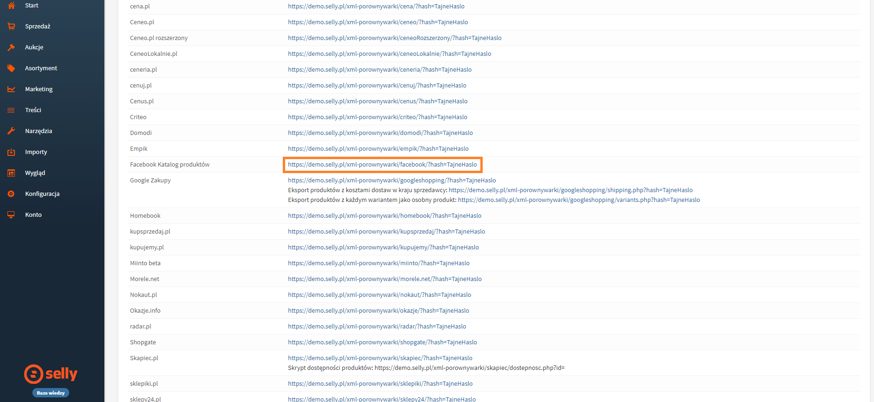Click the Importy upload icon
The height and width of the screenshot is (402, 874).
[11, 152]
